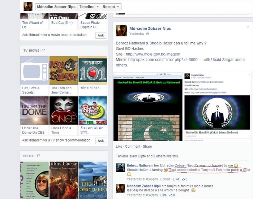Open the Once Upon a Time show tile
The height and width of the screenshot is (199, 253).
click(64, 111)
